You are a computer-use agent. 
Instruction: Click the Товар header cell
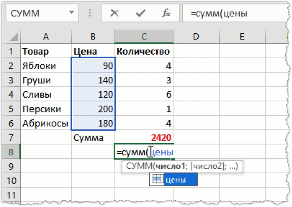click(46, 51)
